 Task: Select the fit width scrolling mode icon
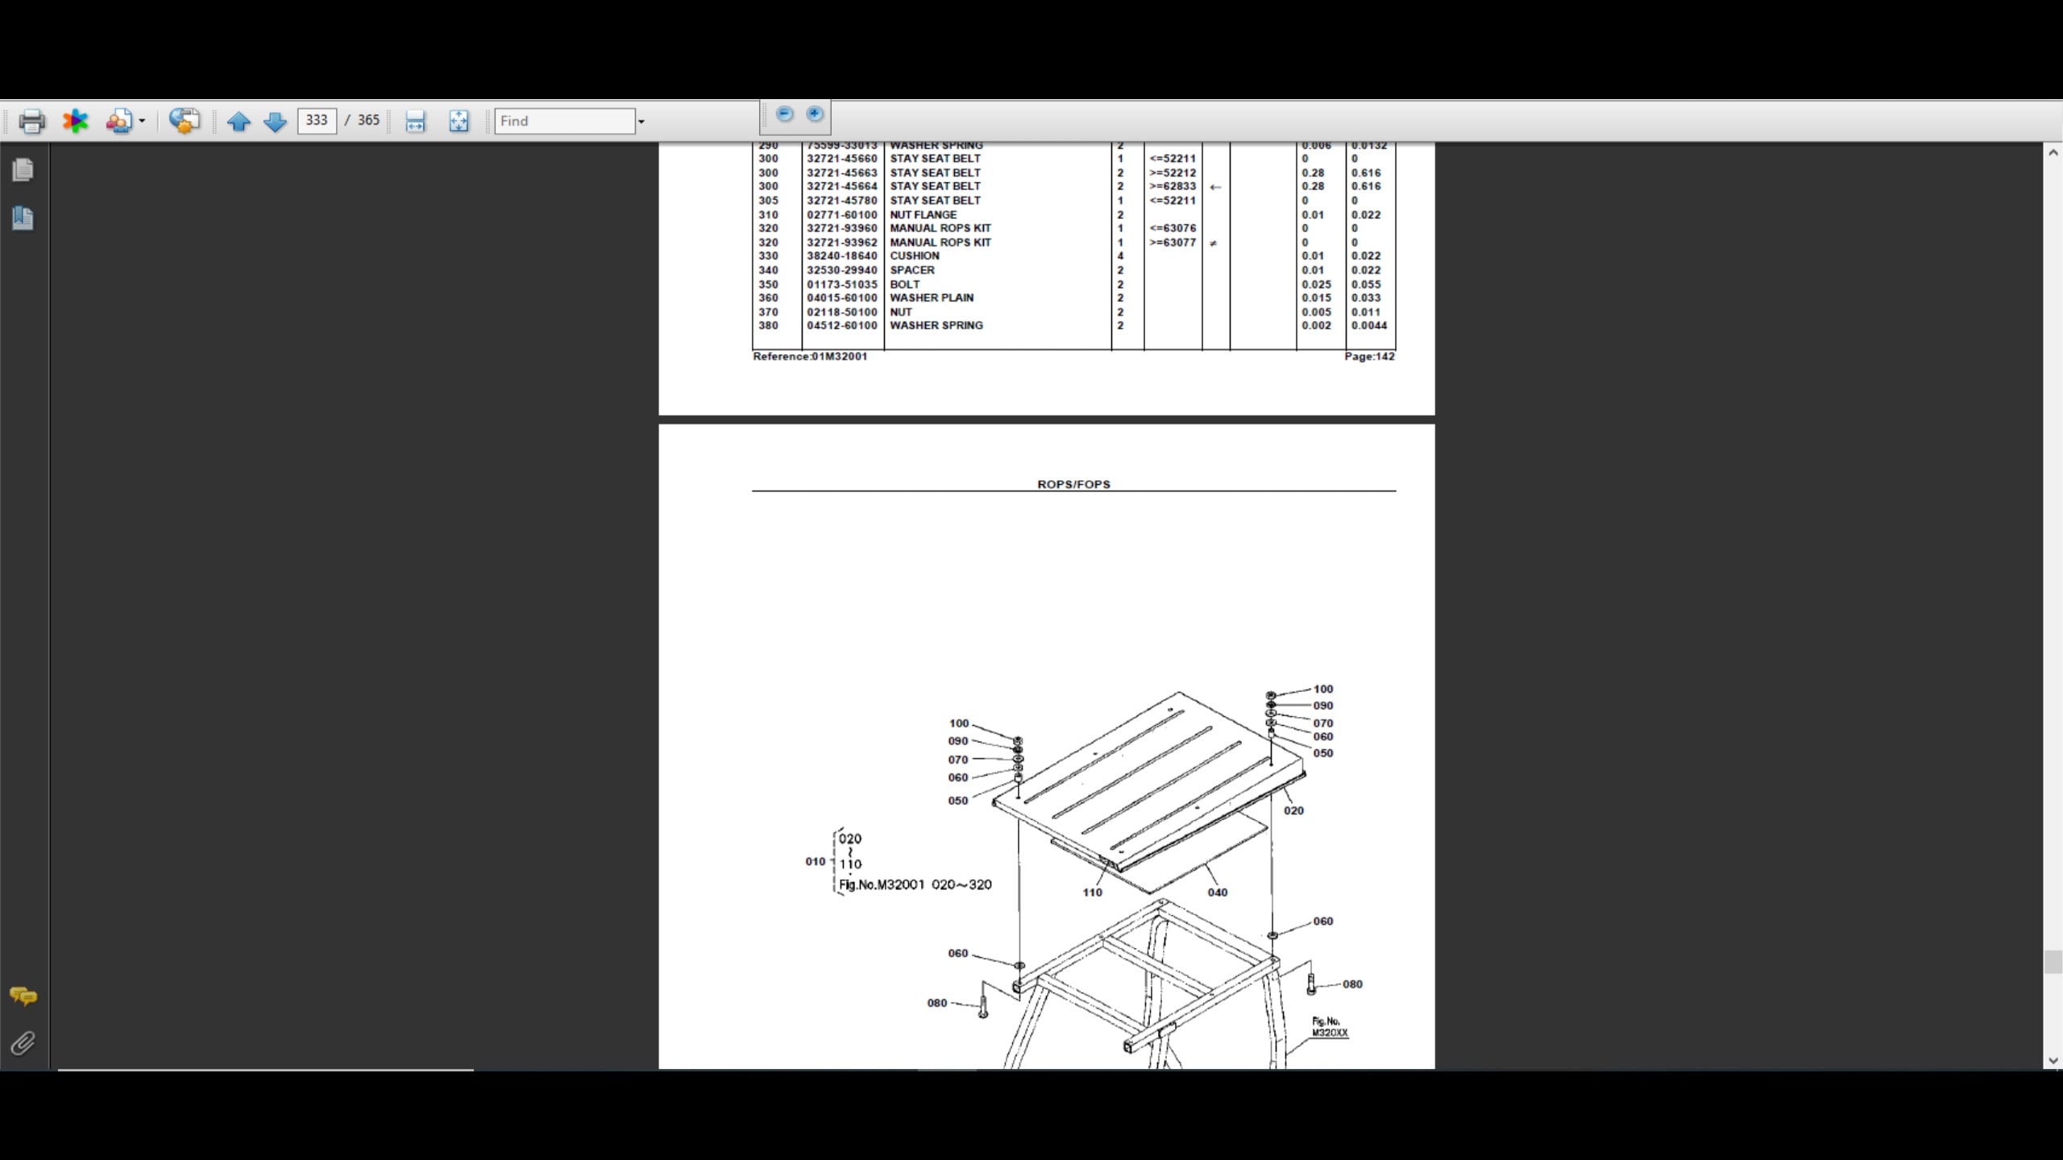click(x=415, y=122)
